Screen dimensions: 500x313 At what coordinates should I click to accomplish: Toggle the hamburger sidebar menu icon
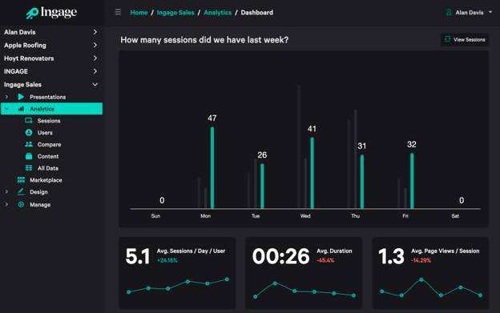118,12
